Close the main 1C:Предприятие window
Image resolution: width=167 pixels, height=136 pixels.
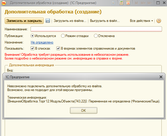coord(164,3)
